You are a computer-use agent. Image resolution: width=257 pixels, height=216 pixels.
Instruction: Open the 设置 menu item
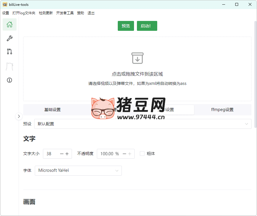pos(6,13)
